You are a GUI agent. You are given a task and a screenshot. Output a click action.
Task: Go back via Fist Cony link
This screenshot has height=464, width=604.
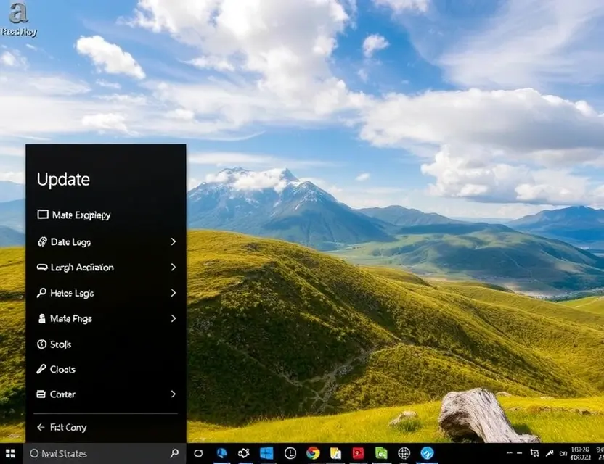coord(68,428)
